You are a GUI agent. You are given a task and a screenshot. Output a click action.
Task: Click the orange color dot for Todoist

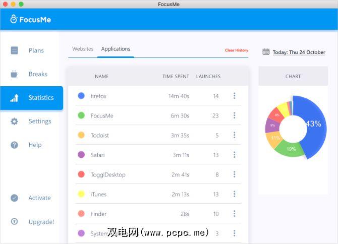coord(81,135)
